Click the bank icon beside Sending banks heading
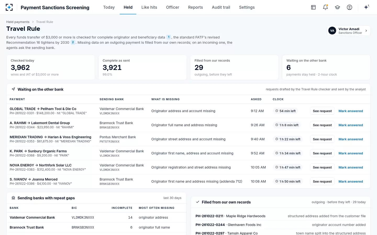The width and height of the screenshot is (377, 235). tap(13, 198)
